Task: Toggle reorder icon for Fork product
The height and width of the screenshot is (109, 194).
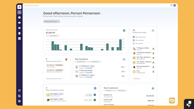Action: click(x=153, y=72)
